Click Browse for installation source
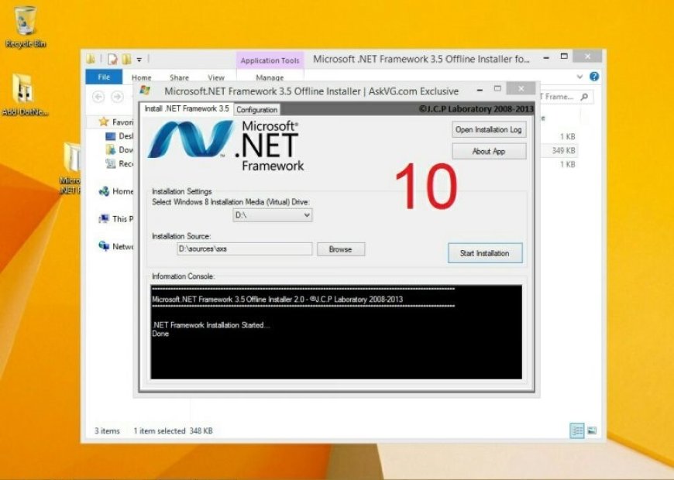 (340, 249)
